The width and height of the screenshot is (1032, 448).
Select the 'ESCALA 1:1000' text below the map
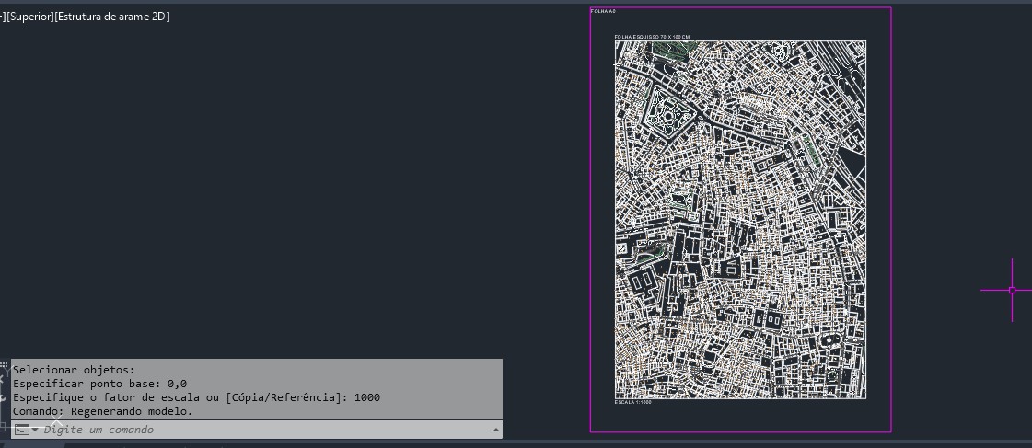coord(632,402)
